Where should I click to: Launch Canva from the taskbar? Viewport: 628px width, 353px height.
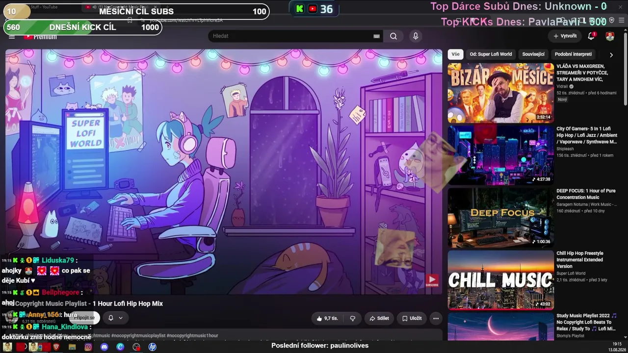click(120, 347)
